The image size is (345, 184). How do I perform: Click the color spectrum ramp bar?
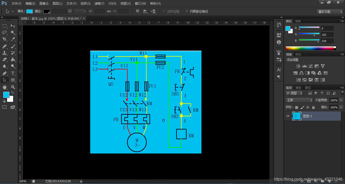click(311, 48)
